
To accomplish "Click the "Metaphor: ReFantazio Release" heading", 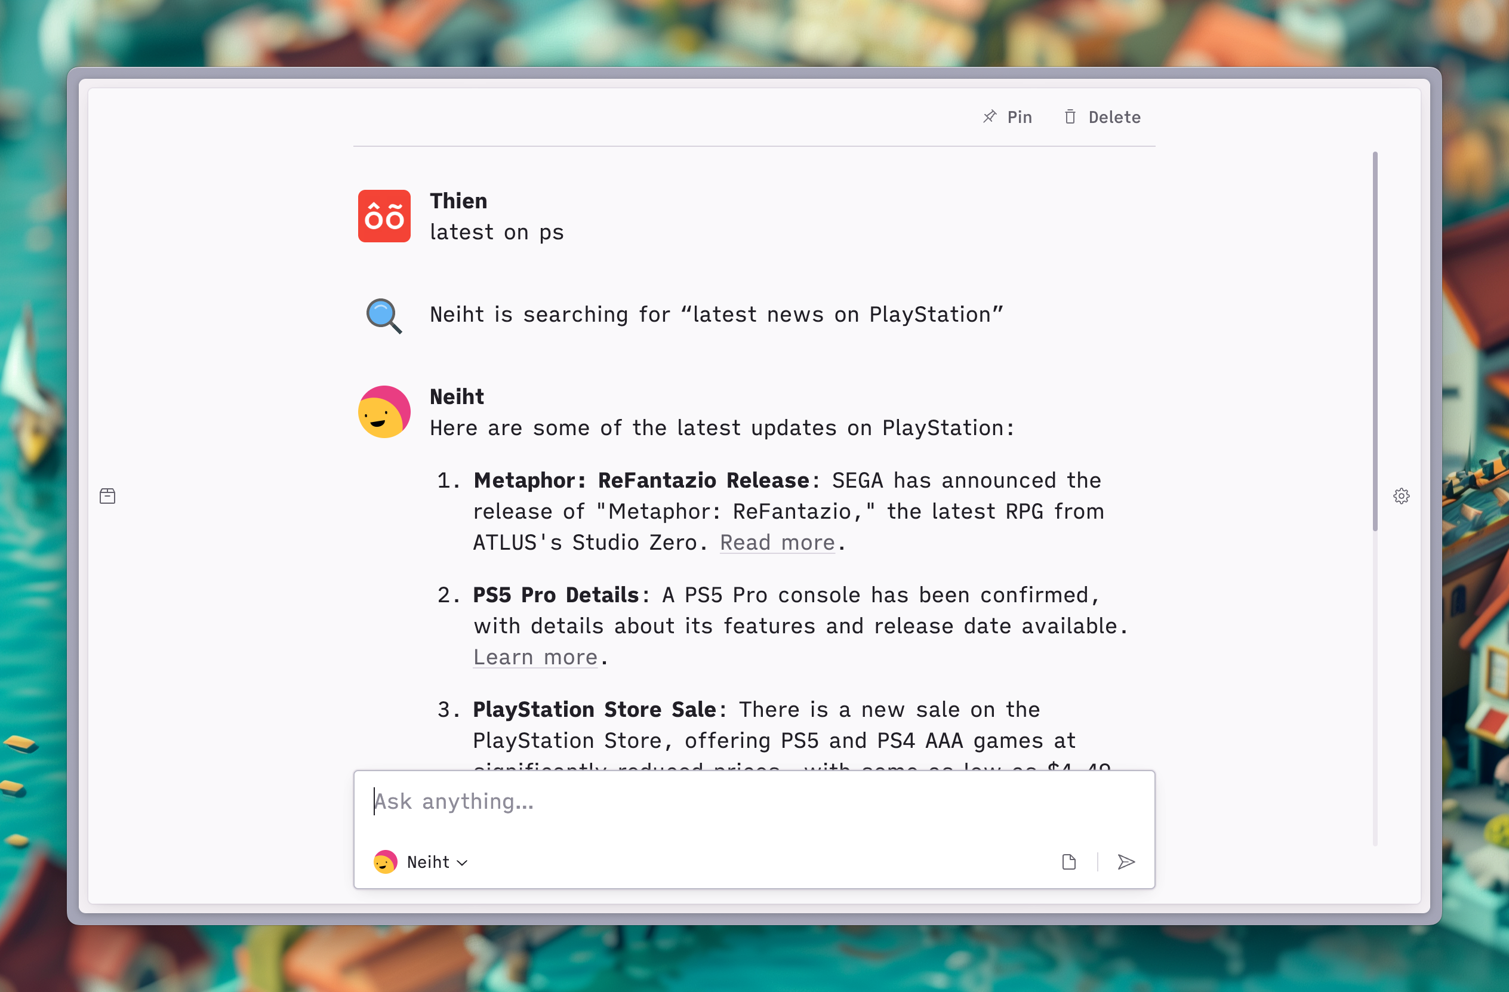I will point(641,480).
